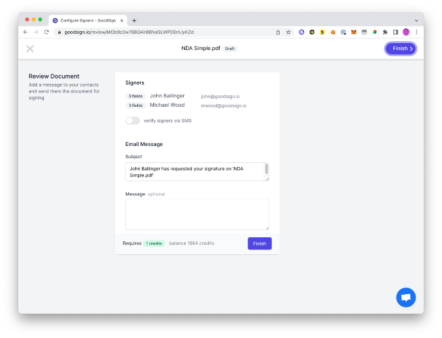
Task: Click the 3 fields badge for Michael Wood
Action: click(136, 105)
